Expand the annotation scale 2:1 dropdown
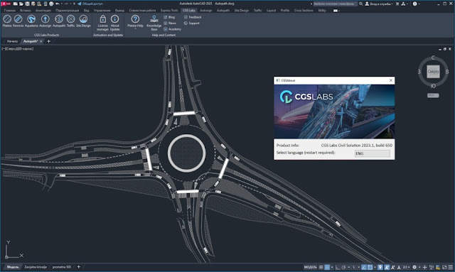This screenshot has width=455, height=272. click(406, 267)
